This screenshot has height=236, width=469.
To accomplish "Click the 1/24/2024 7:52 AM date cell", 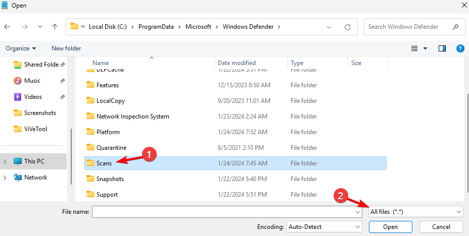I will (243, 132).
